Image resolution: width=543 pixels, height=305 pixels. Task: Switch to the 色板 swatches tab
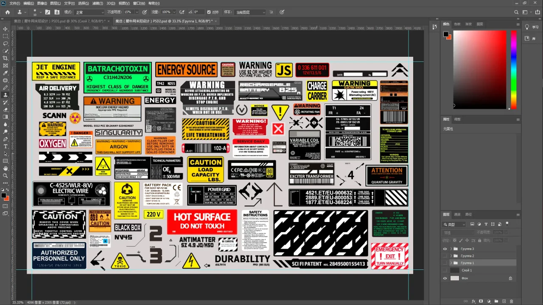(x=457, y=24)
